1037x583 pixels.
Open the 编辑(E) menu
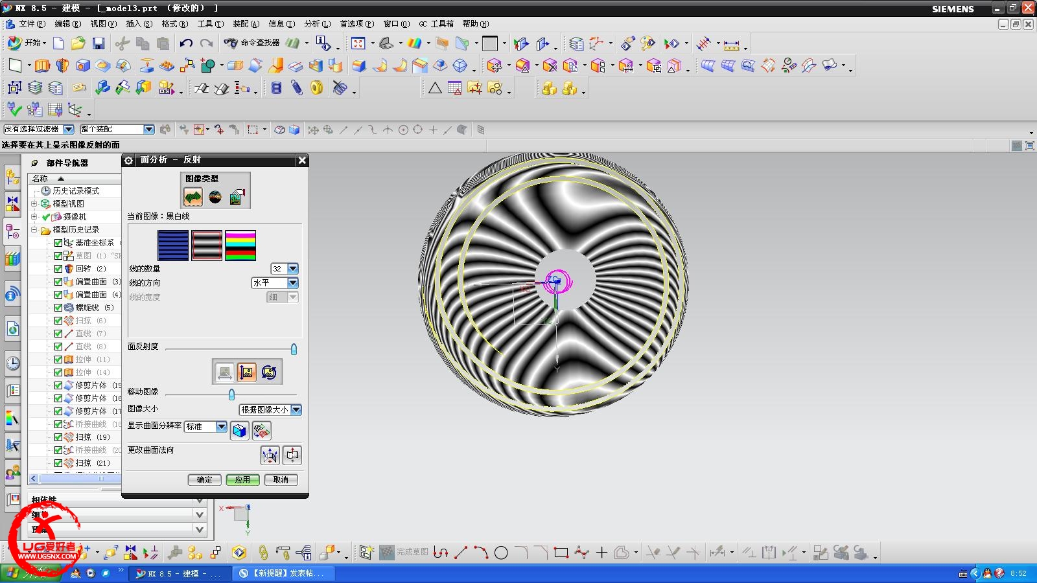pyautogui.click(x=67, y=23)
